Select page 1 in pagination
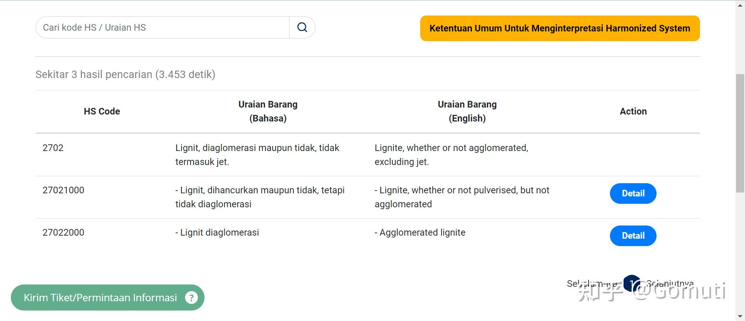This screenshot has width=745, height=321. (x=631, y=283)
